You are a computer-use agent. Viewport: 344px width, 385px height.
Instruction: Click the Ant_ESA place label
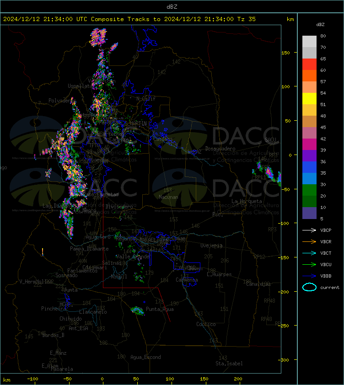click(x=78, y=328)
